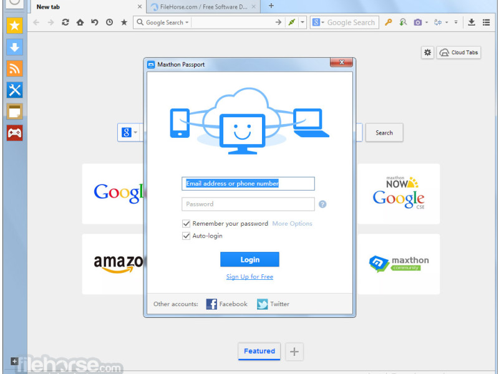This screenshot has height=374, width=499.
Task: Go forward with the forward arrow
Action: point(51,22)
